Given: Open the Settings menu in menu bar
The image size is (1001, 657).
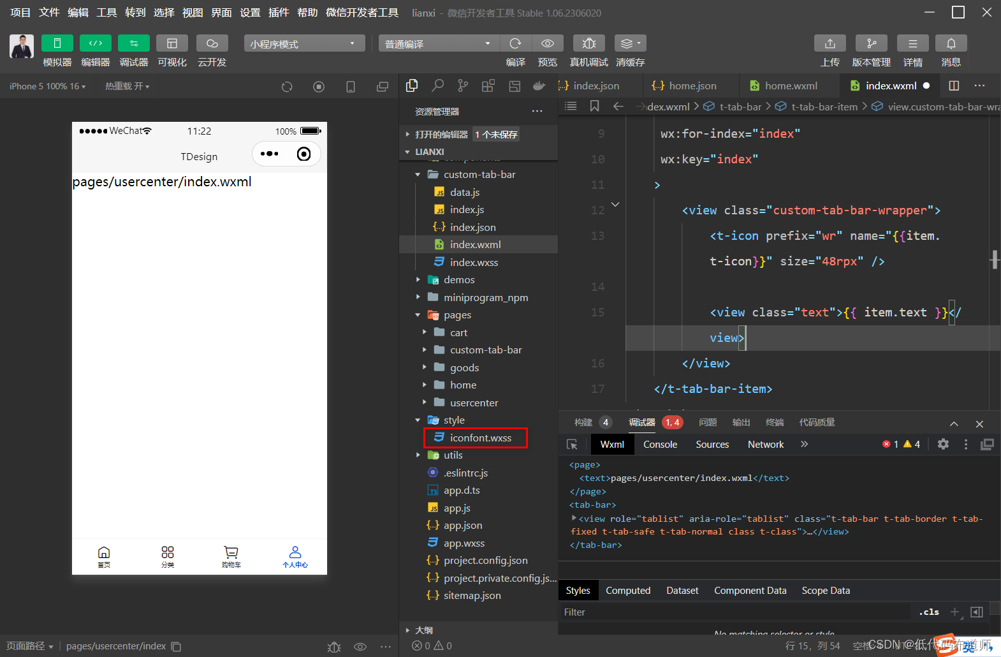Looking at the screenshot, I should 249,13.
